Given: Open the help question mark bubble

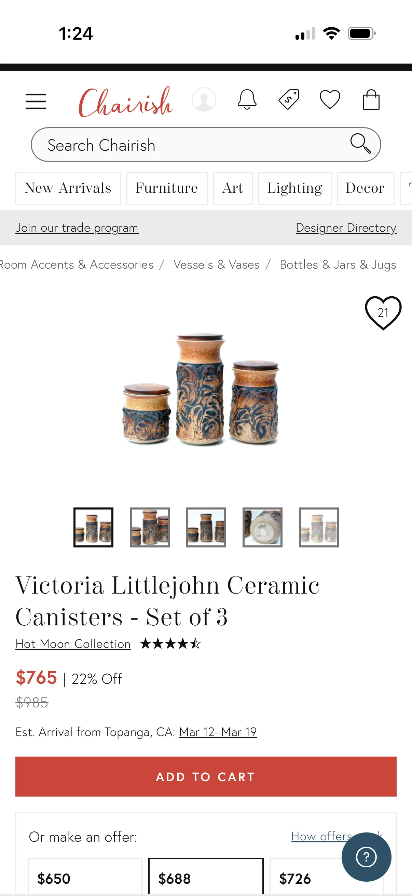Looking at the screenshot, I should point(366,857).
